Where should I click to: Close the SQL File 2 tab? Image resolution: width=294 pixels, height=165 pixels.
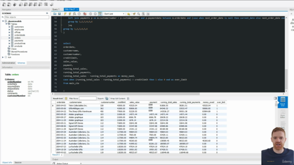(77, 9)
